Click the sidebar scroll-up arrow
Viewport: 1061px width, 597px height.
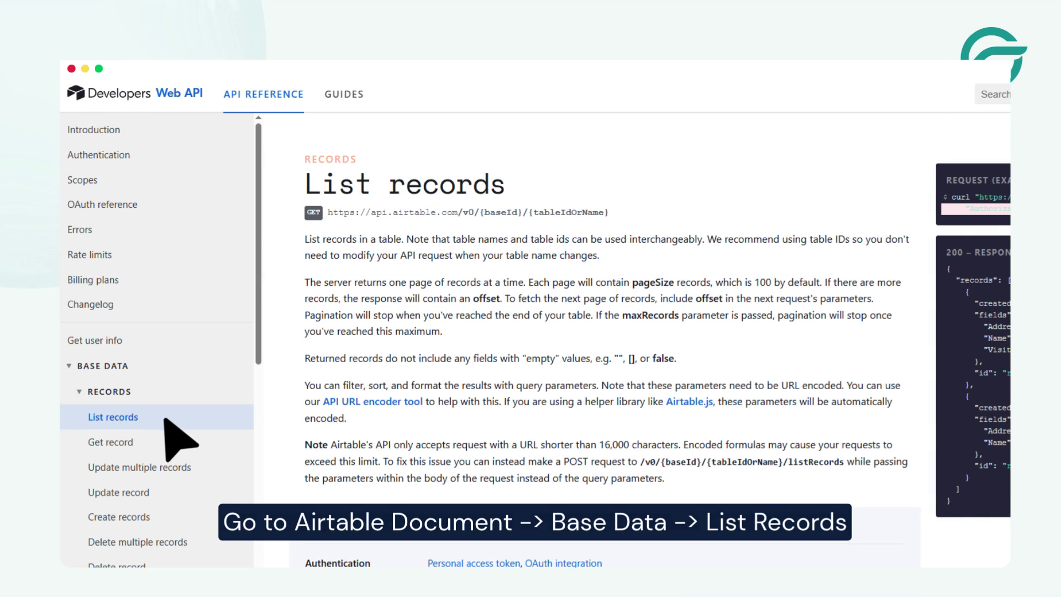pyautogui.click(x=258, y=118)
